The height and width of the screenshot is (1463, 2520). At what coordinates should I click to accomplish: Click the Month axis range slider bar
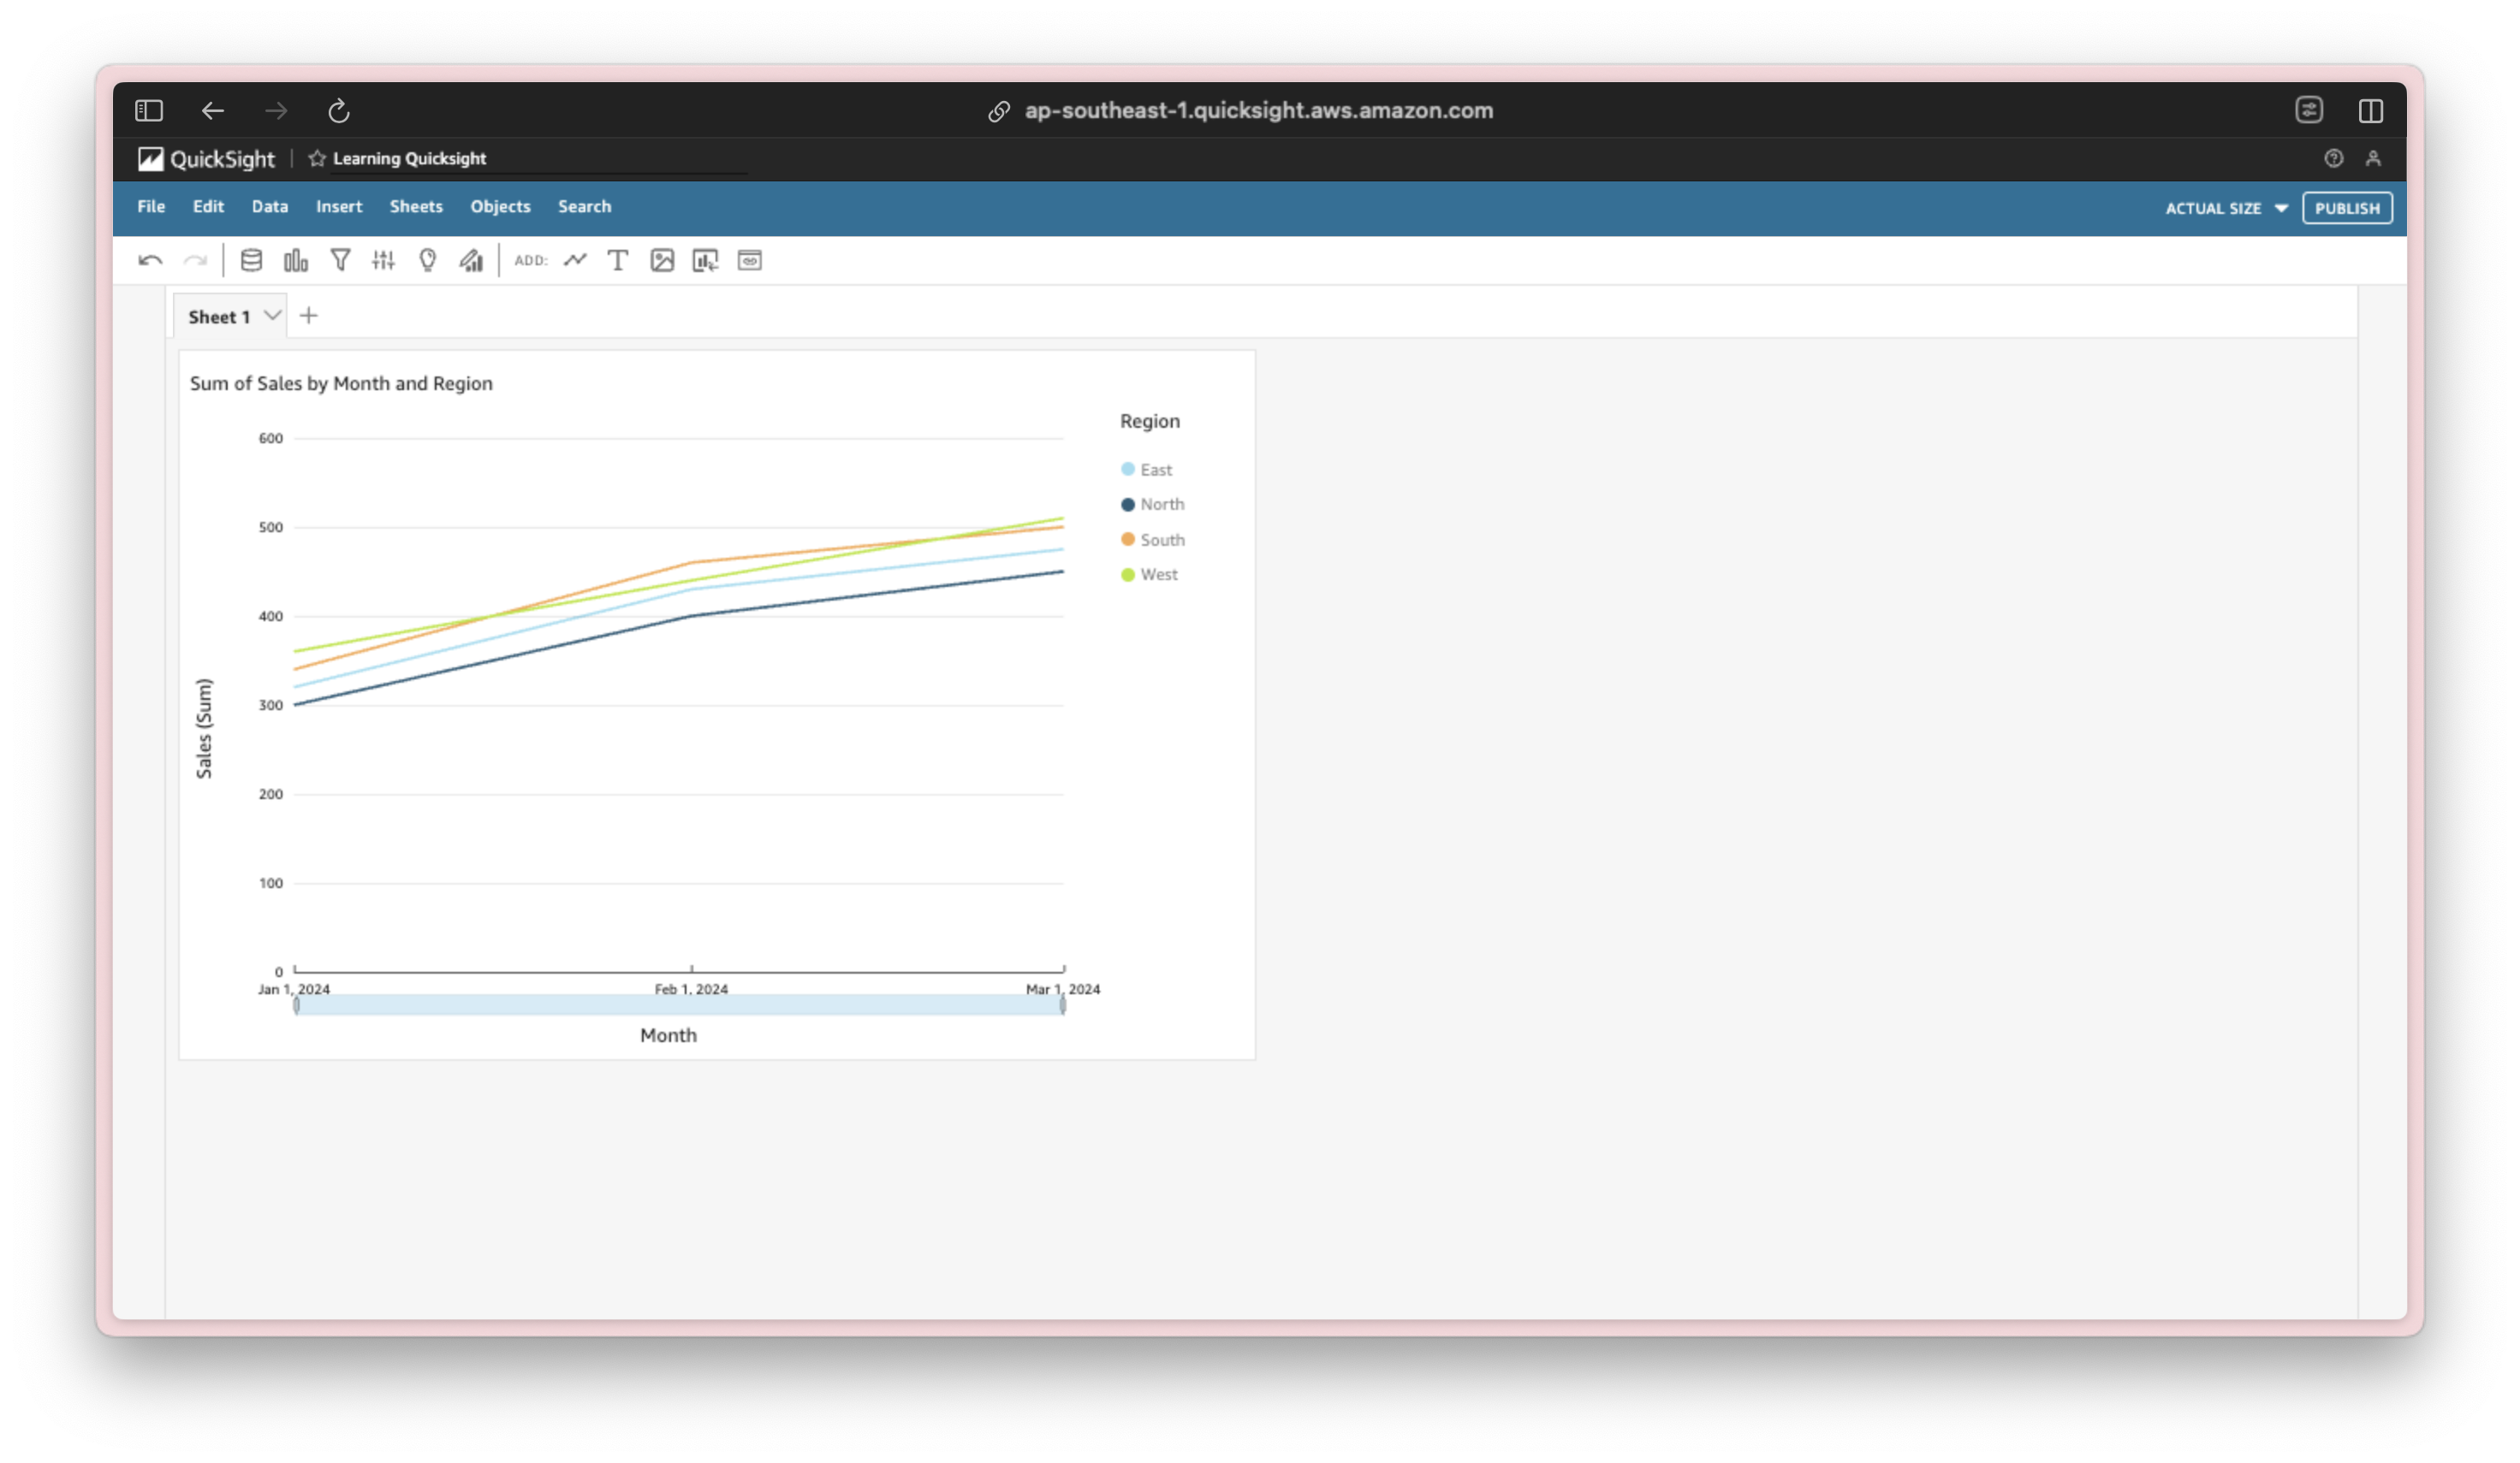click(680, 1005)
